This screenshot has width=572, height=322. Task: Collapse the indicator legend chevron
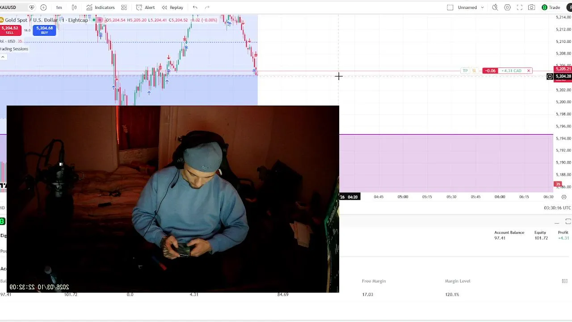(x=3, y=57)
